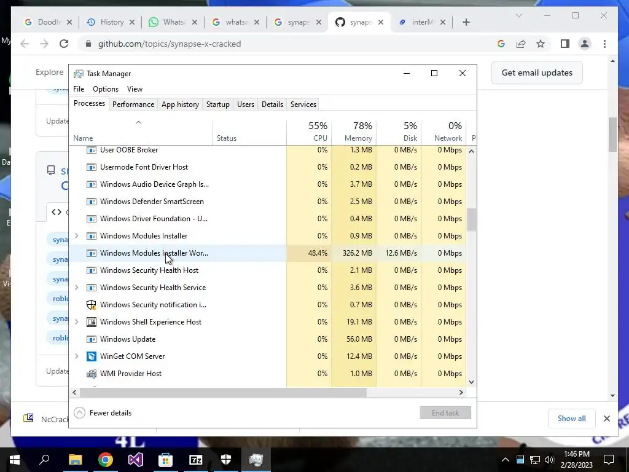
Task: Collapse to Fewer details view
Action: point(103,412)
